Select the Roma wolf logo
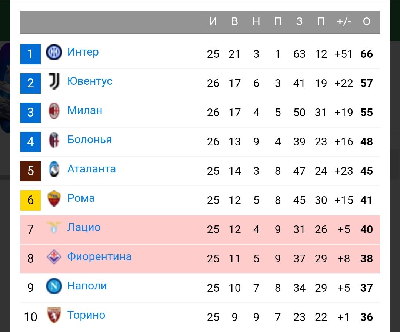Screen dimensions: 400x332 pos(53,198)
